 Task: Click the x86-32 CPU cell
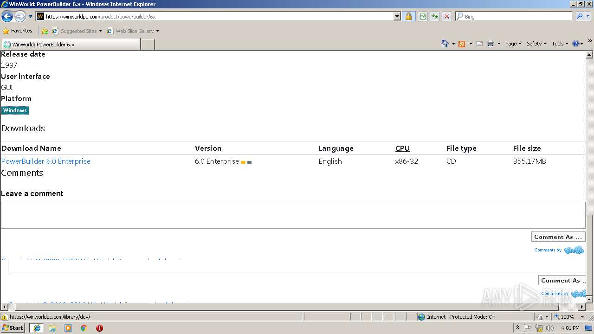[x=407, y=161]
